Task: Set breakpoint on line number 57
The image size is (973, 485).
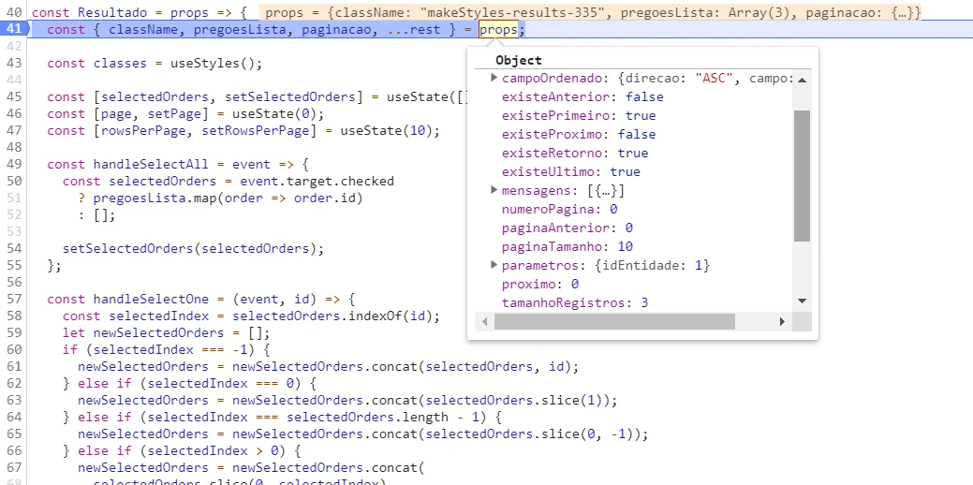Action: point(14,299)
